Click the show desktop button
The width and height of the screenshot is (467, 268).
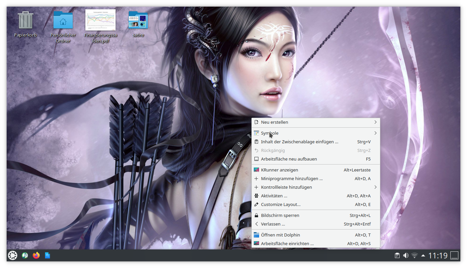coord(454,255)
